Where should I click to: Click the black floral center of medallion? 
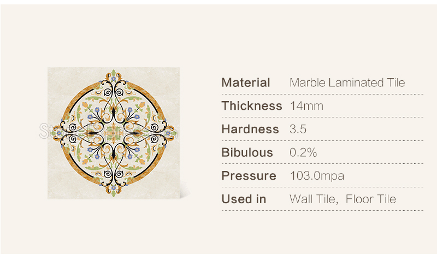[114, 133]
